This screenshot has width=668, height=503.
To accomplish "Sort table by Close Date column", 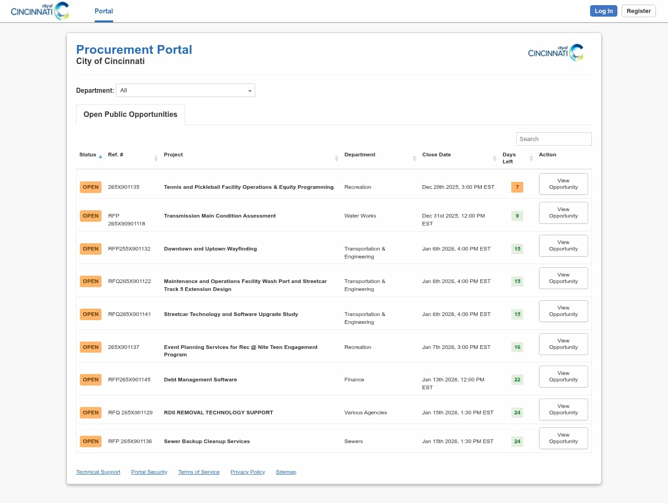I will pos(494,158).
